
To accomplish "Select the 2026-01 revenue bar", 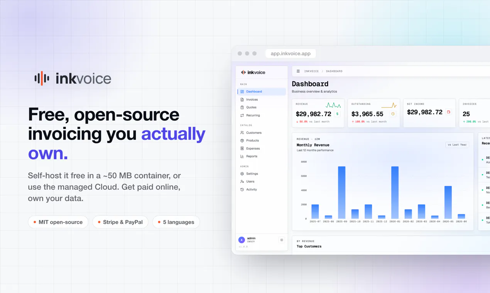I will [395, 192].
